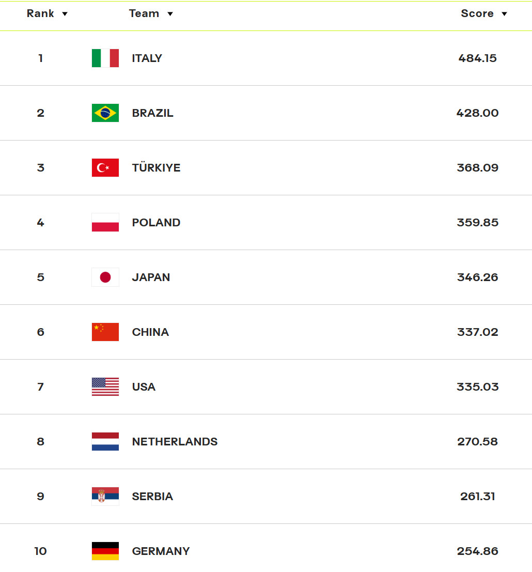The image size is (532, 572).
Task: Click the Score column header label
Action: pos(477,14)
